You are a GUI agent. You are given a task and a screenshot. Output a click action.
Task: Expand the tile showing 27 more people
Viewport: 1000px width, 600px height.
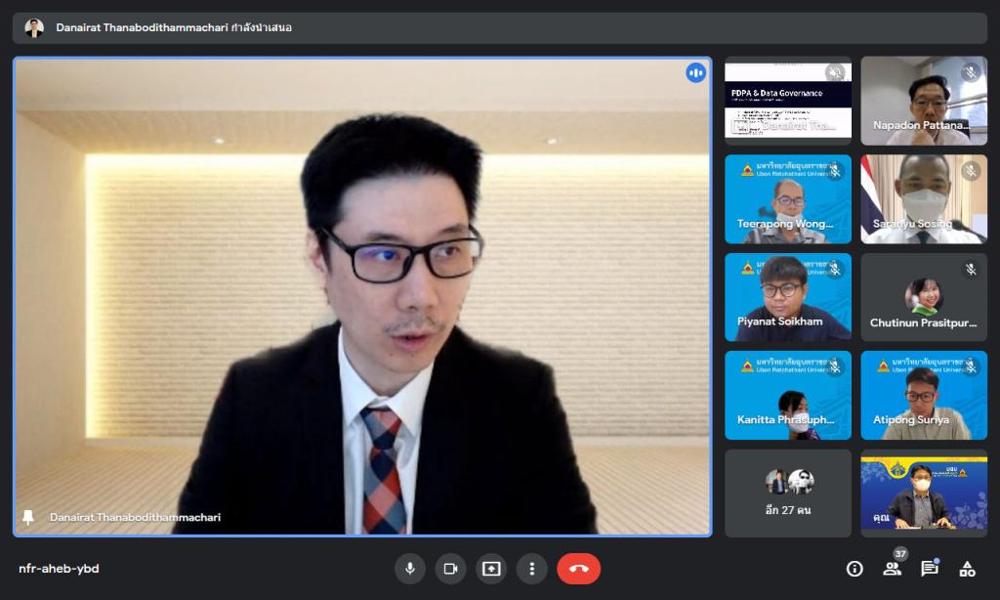tap(787, 493)
